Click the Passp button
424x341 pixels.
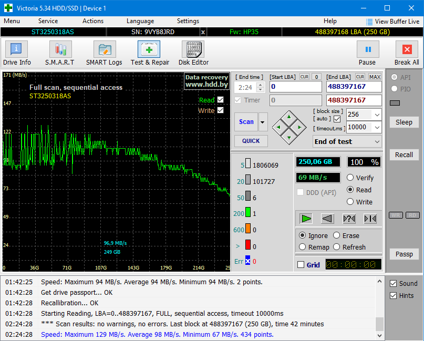click(404, 254)
